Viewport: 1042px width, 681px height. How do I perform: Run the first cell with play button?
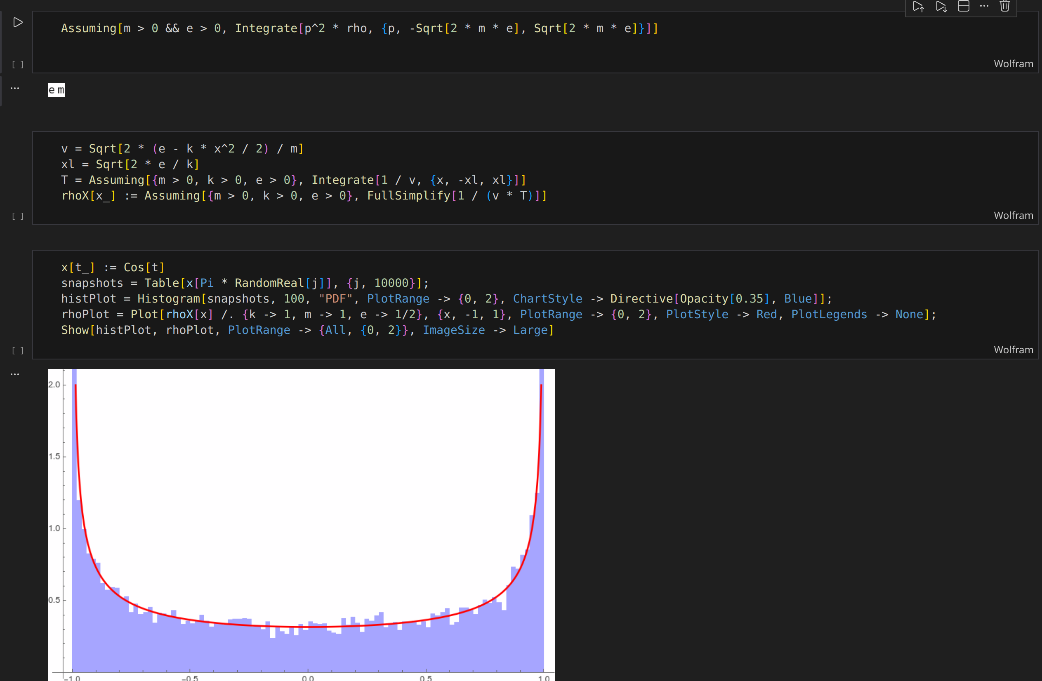(18, 22)
